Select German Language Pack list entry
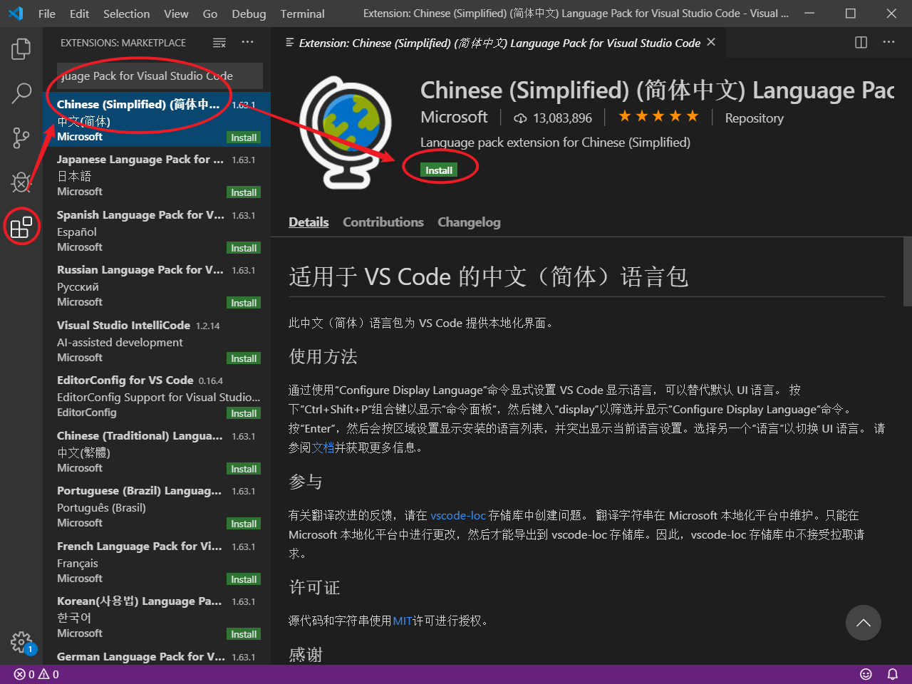Viewport: 912px width, 684px height. (x=157, y=655)
